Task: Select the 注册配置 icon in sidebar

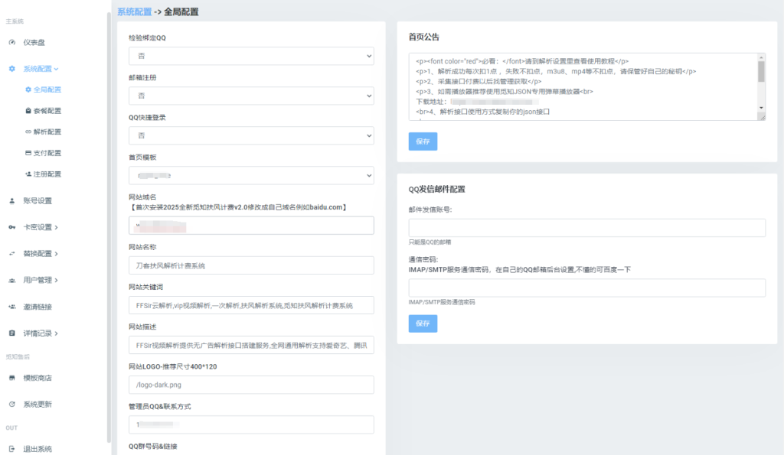Action: pos(30,174)
